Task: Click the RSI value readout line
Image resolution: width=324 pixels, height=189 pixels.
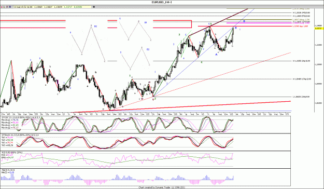Action: point(7,155)
